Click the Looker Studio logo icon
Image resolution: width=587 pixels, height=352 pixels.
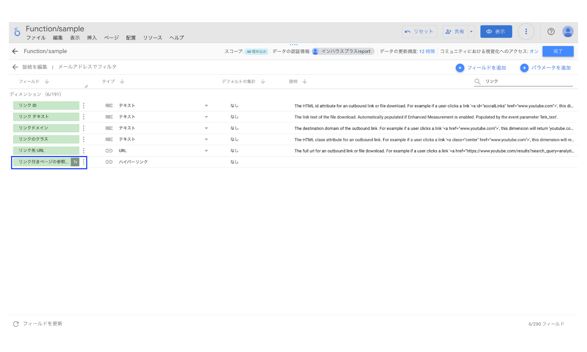coord(17,32)
